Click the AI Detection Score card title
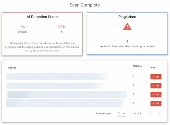 click(42, 17)
